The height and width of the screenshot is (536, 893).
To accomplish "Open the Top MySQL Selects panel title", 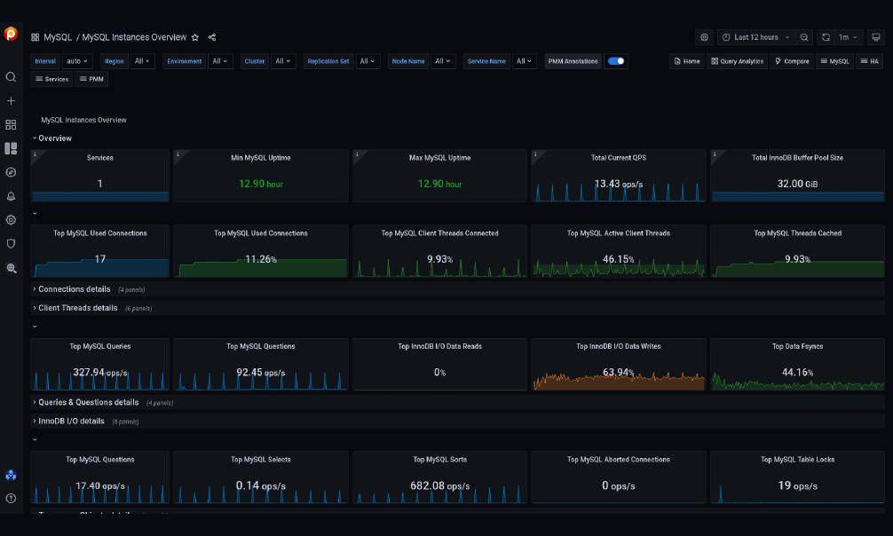I will pyautogui.click(x=261, y=460).
